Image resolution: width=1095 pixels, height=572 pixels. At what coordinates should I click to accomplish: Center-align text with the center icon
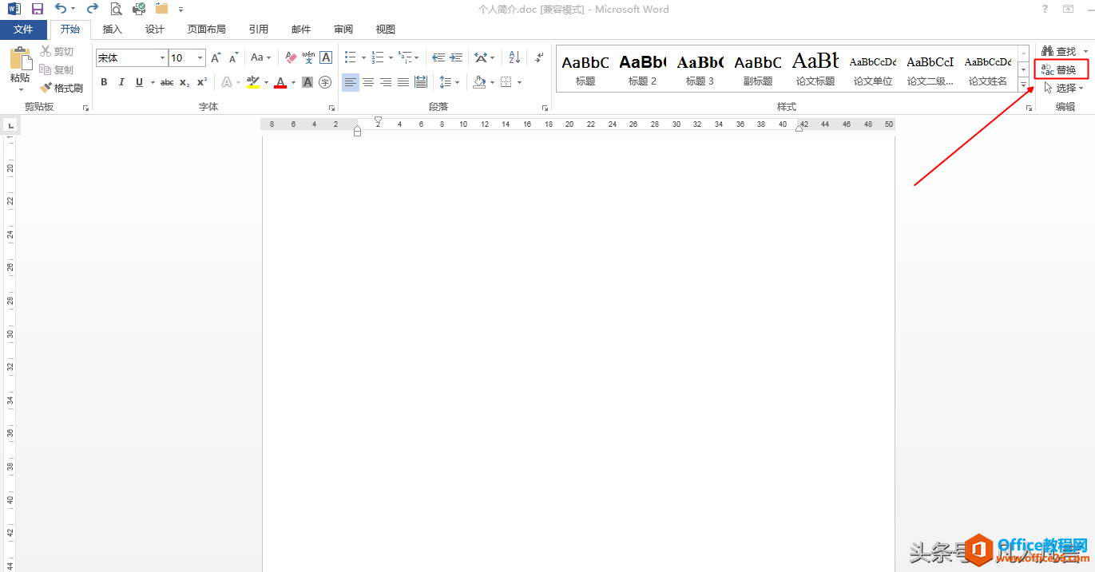click(x=368, y=82)
